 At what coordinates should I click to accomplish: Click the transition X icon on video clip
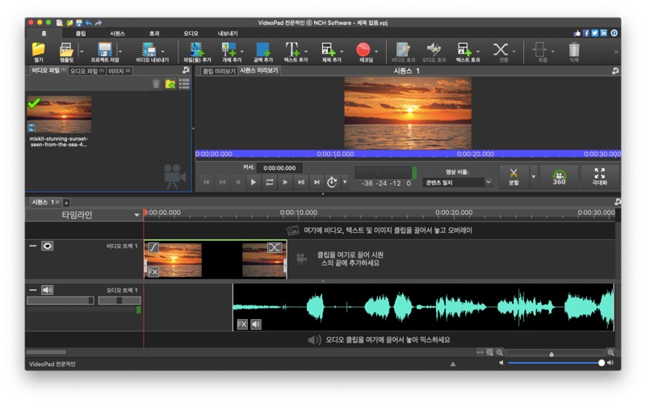275,247
